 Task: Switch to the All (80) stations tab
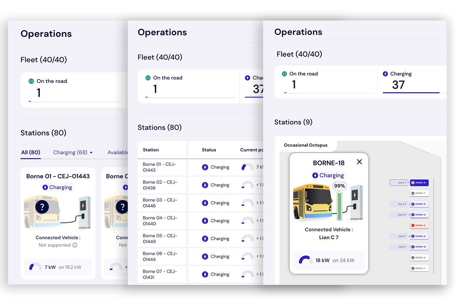[30, 152]
